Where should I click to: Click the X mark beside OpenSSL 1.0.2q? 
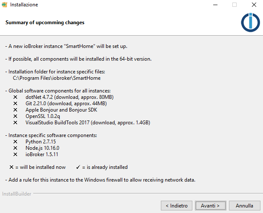[x=15, y=116]
